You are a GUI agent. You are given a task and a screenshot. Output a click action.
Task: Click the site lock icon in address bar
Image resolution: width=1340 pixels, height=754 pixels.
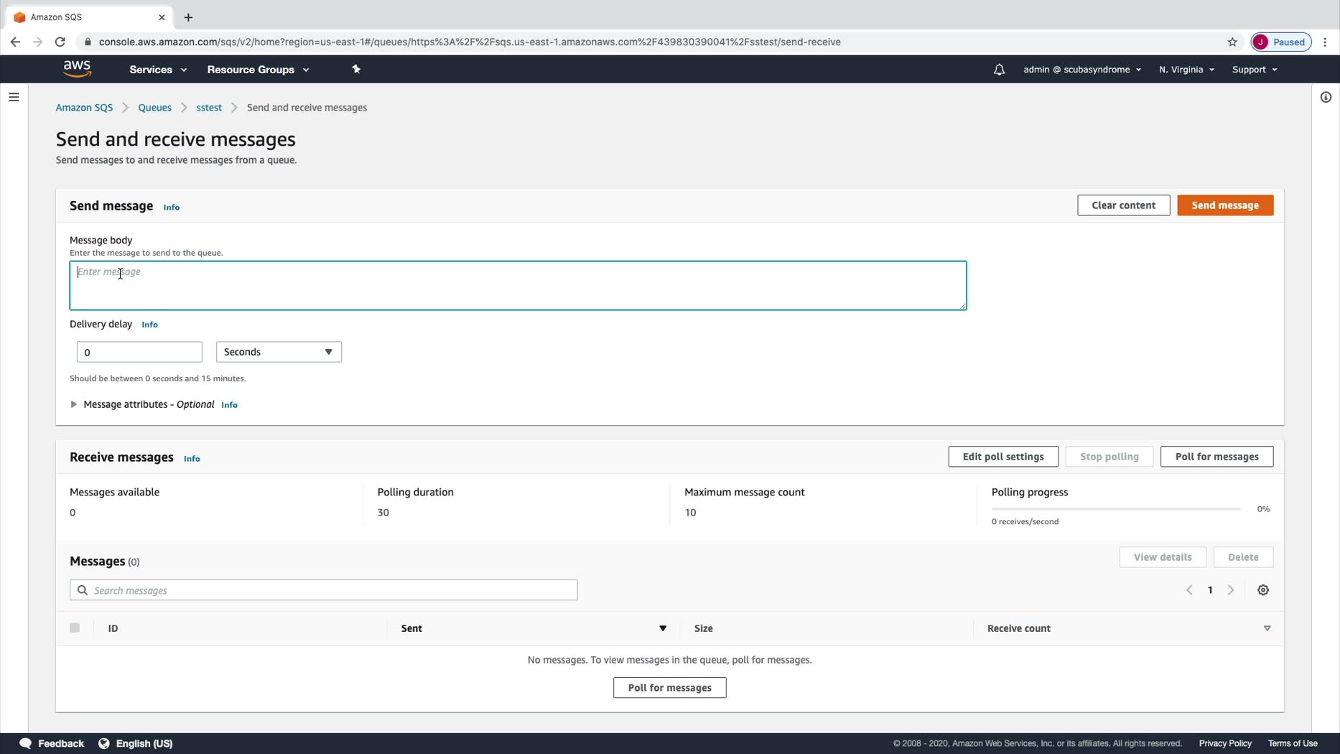(88, 42)
